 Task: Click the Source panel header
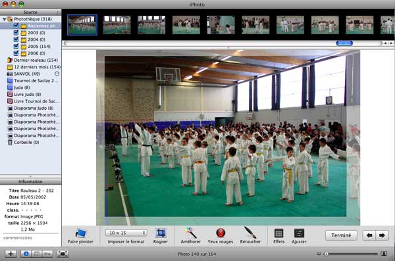click(x=30, y=12)
